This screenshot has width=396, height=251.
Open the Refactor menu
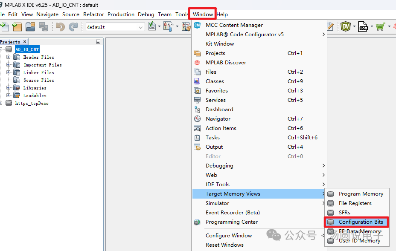(x=94, y=14)
